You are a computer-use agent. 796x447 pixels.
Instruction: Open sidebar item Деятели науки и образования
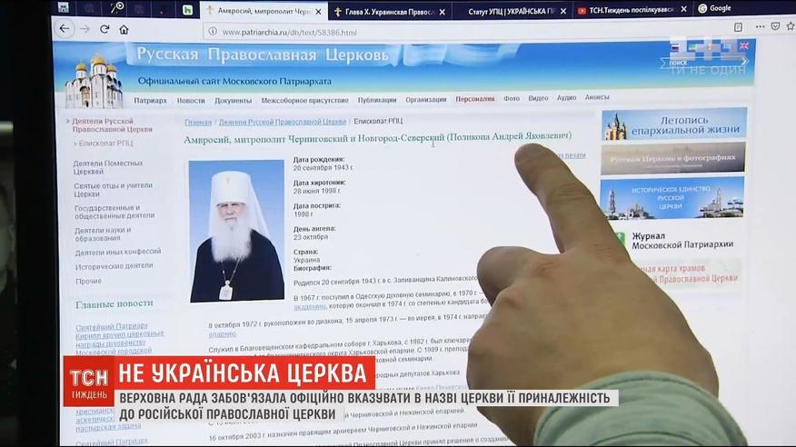pos(103,233)
